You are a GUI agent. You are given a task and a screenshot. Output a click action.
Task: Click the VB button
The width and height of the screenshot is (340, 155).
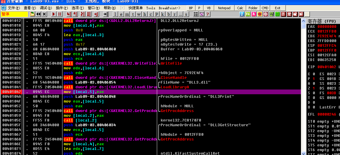[x=209, y=8]
